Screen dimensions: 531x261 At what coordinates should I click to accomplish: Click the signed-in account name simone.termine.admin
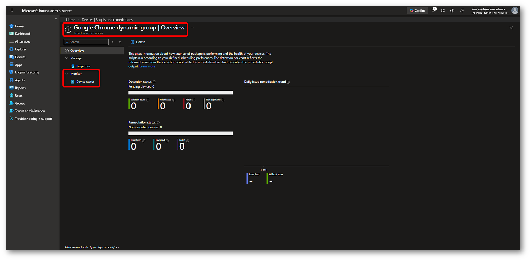pos(489,9)
